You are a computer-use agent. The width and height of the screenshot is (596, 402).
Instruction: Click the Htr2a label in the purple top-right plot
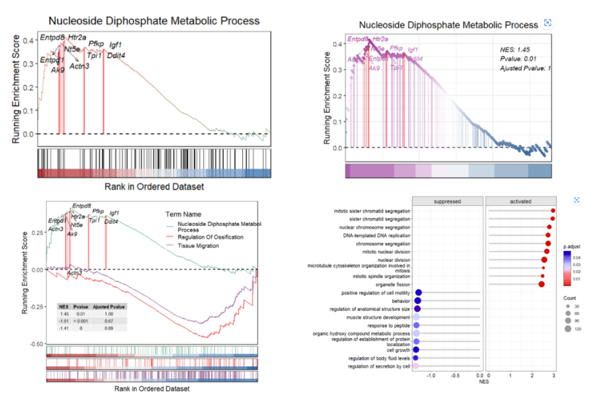pos(380,39)
